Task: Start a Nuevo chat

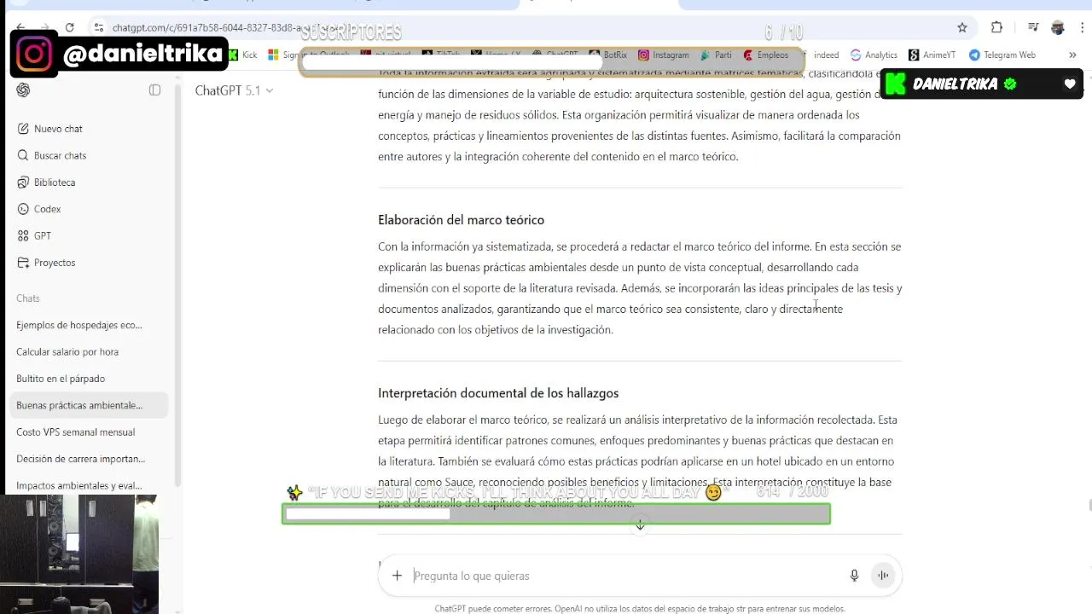Action: point(58,129)
